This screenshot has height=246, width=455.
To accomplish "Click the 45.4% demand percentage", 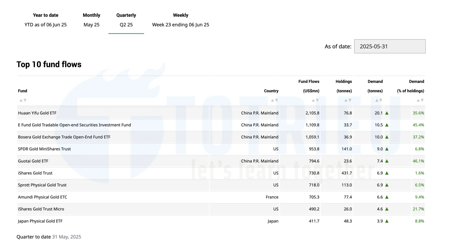I will click(x=418, y=125).
